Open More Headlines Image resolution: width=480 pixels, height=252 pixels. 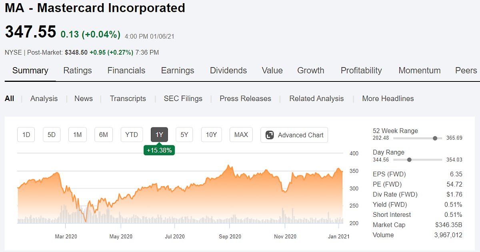388,99
